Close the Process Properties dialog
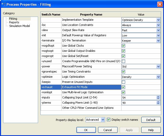Image resolution: width=164 pixels, height=136 pixels. 160,4
